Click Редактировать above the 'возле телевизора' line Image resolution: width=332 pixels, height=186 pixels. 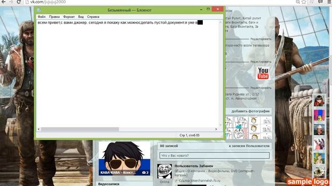[261, 39]
